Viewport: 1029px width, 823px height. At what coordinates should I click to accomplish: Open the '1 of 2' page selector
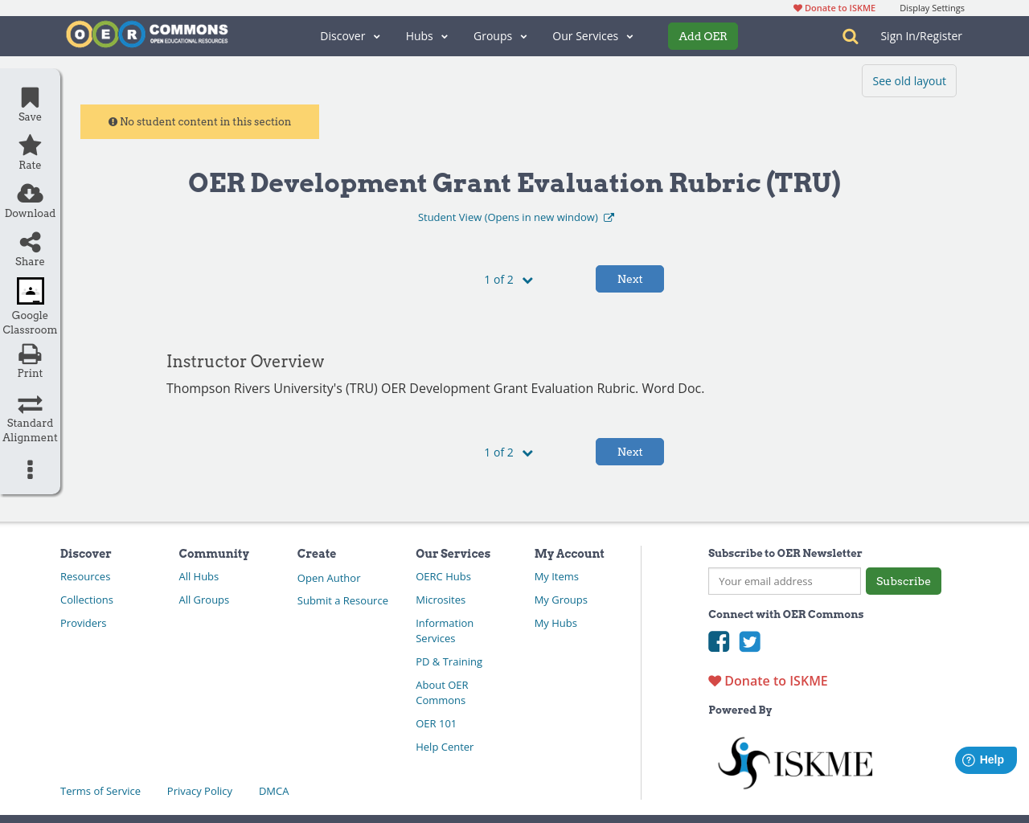click(x=507, y=279)
